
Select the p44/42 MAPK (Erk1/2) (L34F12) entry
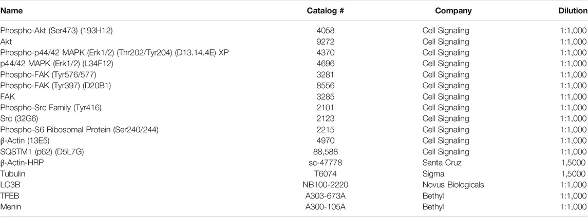click(57, 63)
